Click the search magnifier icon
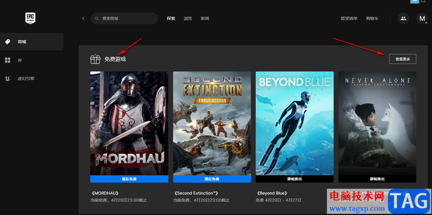The image size is (432, 215). point(97,18)
